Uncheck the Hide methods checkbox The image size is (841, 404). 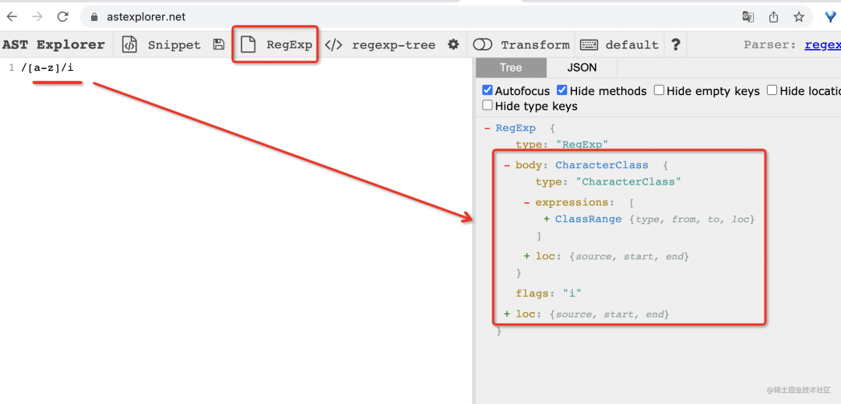[561, 90]
